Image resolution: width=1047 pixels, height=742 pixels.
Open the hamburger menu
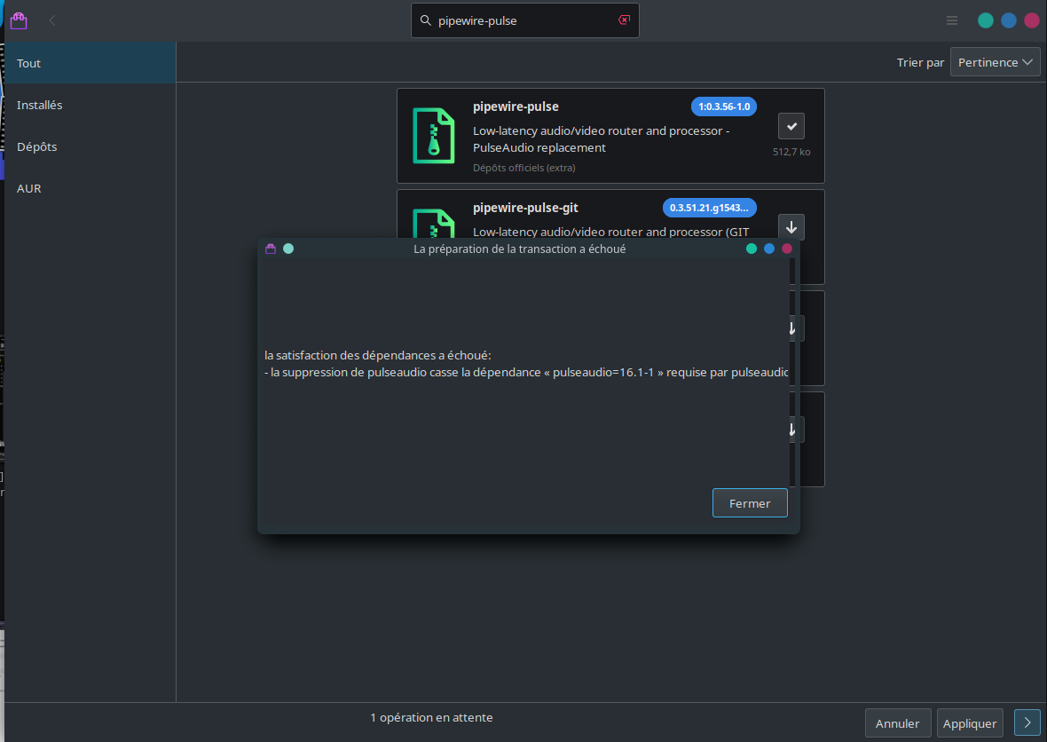(x=952, y=20)
